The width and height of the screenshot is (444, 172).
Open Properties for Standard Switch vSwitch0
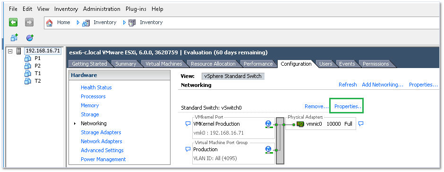348,106
